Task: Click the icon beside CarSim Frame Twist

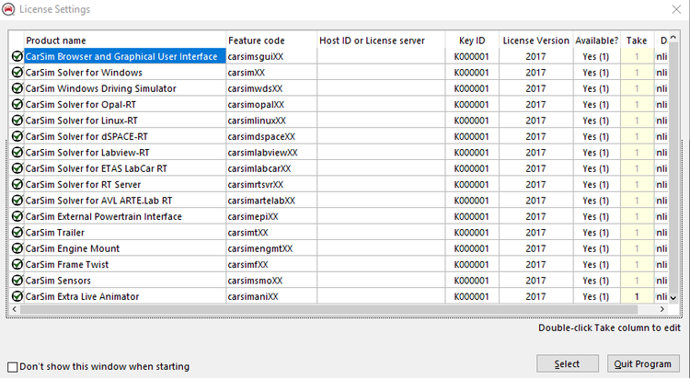Action: coord(17,265)
